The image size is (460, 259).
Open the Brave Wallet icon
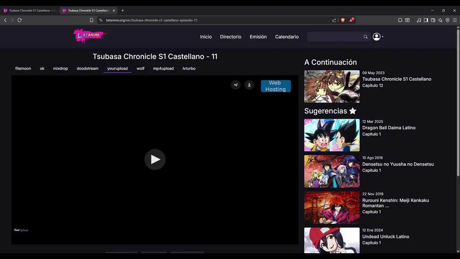click(x=433, y=20)
